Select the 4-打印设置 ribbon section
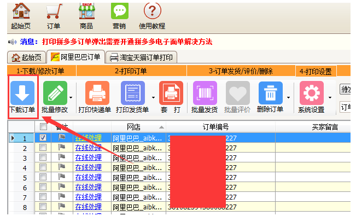The width and height of the screenshot is (356, 216). click(316, 72)
